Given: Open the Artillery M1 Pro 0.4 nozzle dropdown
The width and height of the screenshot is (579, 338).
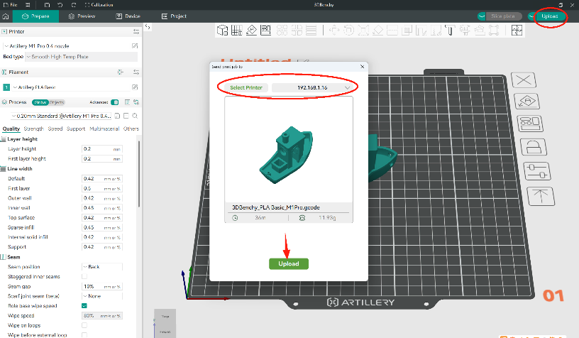Looking at the screenshot, I should tap(67, 46).
